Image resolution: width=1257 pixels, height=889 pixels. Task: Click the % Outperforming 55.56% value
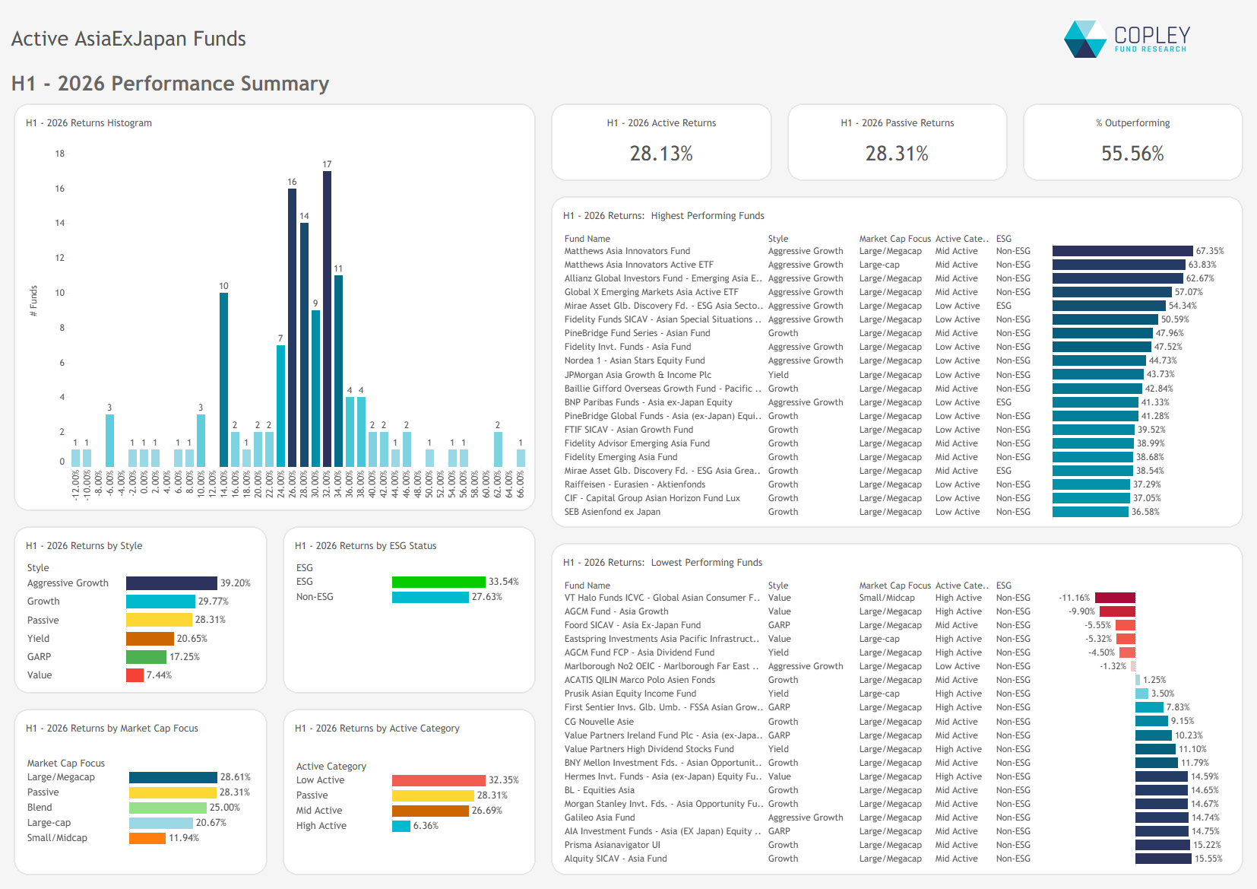[x=1132, y=154]
